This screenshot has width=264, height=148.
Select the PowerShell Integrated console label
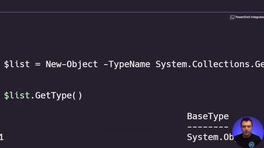point(249,17)
